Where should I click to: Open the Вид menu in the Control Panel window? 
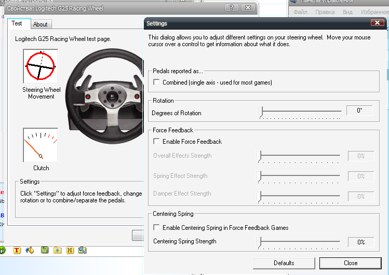[347, 12]
